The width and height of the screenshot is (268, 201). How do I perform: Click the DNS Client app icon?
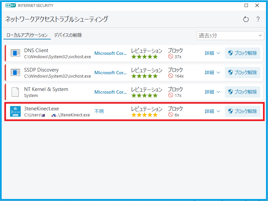pos(15,53)
